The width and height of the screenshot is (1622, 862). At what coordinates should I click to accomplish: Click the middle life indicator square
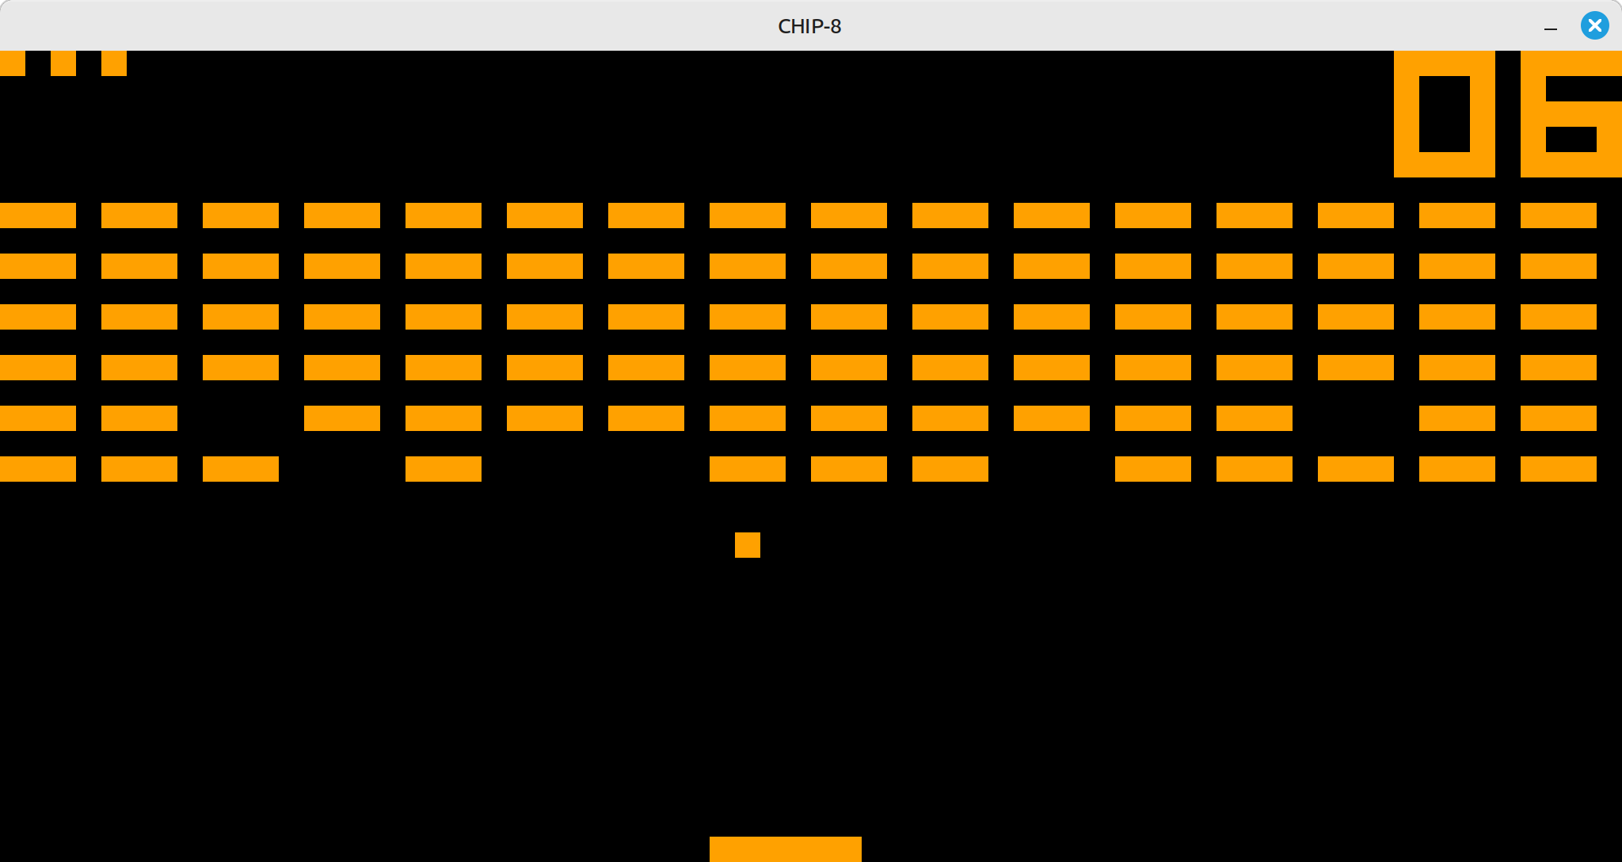[x=63, y=63]
